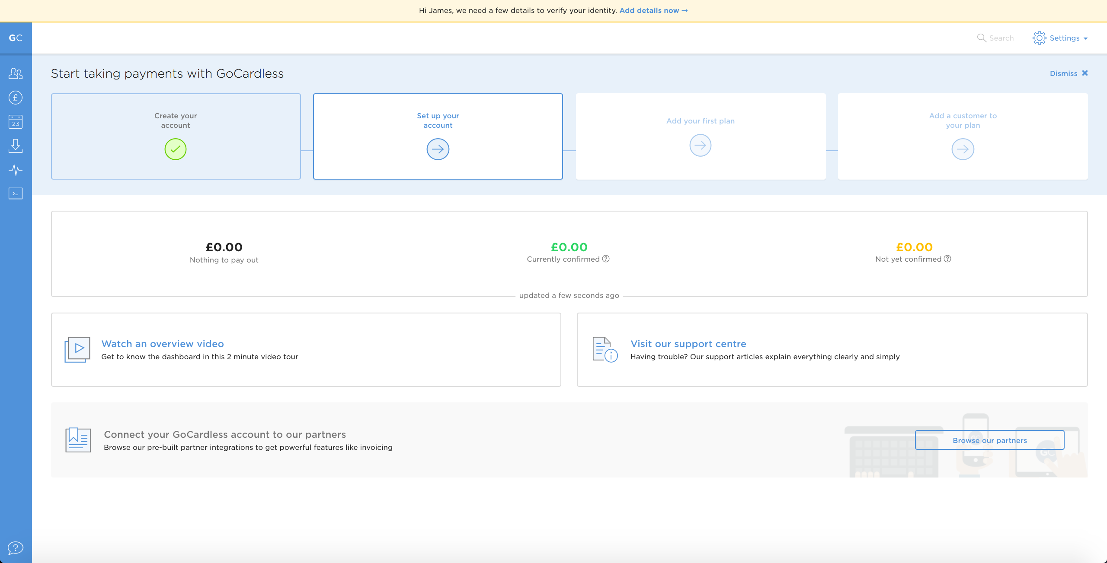This screenshot has height=563, width=1107.
Task: Expand the Settings dropdown
Action: point(1060,38)
